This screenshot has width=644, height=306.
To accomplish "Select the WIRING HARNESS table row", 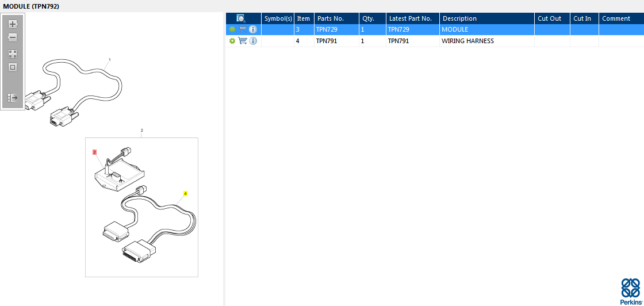I will (435, 41).
